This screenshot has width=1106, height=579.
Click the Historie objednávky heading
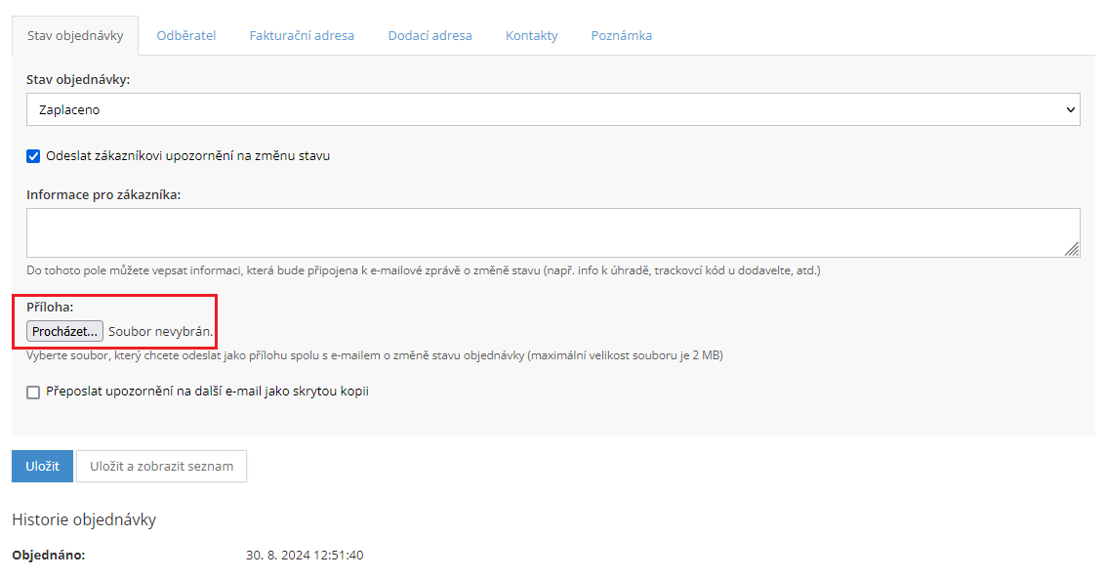pyautogui.click(x=84, y=519)
